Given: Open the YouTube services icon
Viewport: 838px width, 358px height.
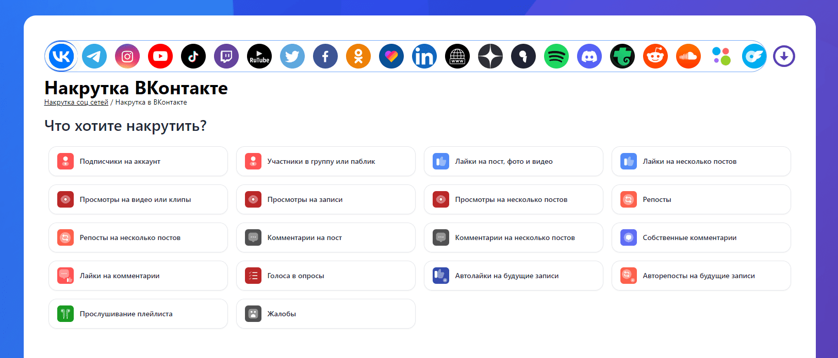Looking at the screenshot, I should point(160,56).
